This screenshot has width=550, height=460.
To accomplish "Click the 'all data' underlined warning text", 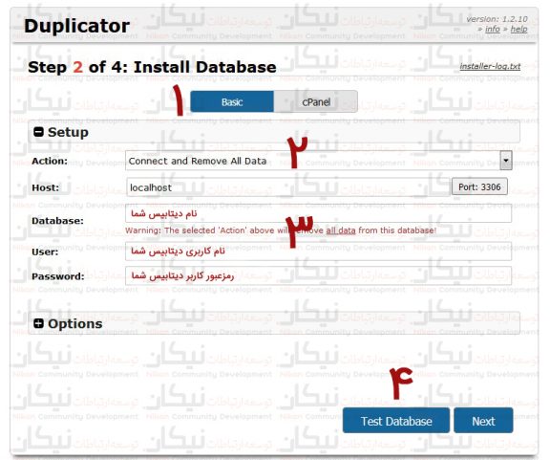I will coord(341,230).
